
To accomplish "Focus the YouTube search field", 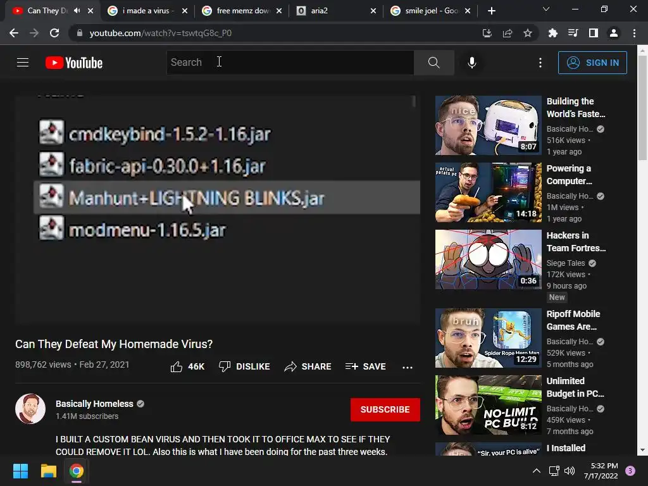I will click(x=290, y=63).
